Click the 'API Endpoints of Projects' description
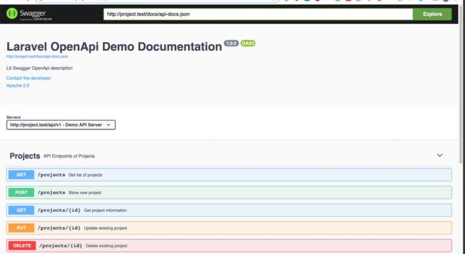 coord(69,156)
